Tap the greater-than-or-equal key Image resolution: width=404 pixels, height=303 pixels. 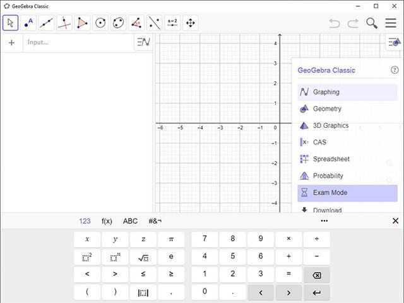pyautogui.click(x=171, y=275)
